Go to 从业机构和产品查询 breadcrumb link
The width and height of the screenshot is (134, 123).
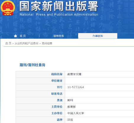[x=26, y=43]
